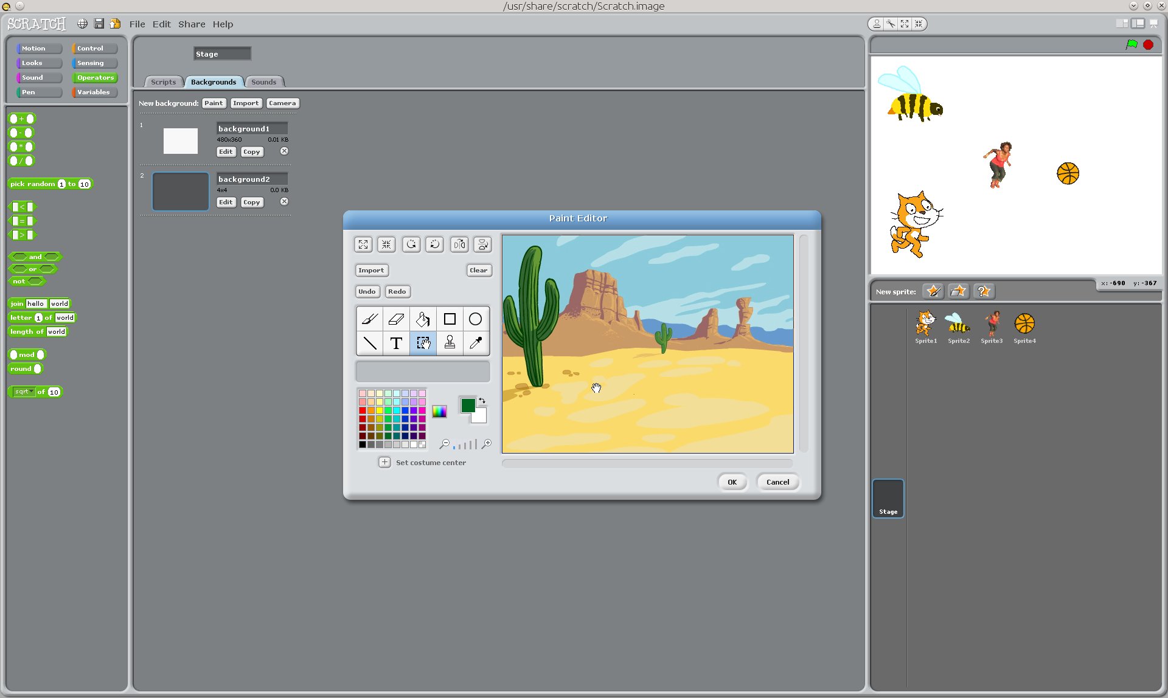Select the Ellipse tool

(x=476, y=319)
